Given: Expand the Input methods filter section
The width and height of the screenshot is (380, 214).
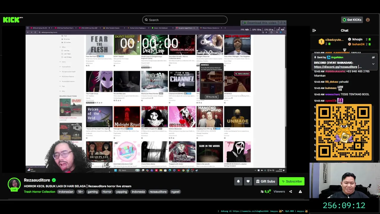Looking at the screenshot, I should [x=65, y=67].
